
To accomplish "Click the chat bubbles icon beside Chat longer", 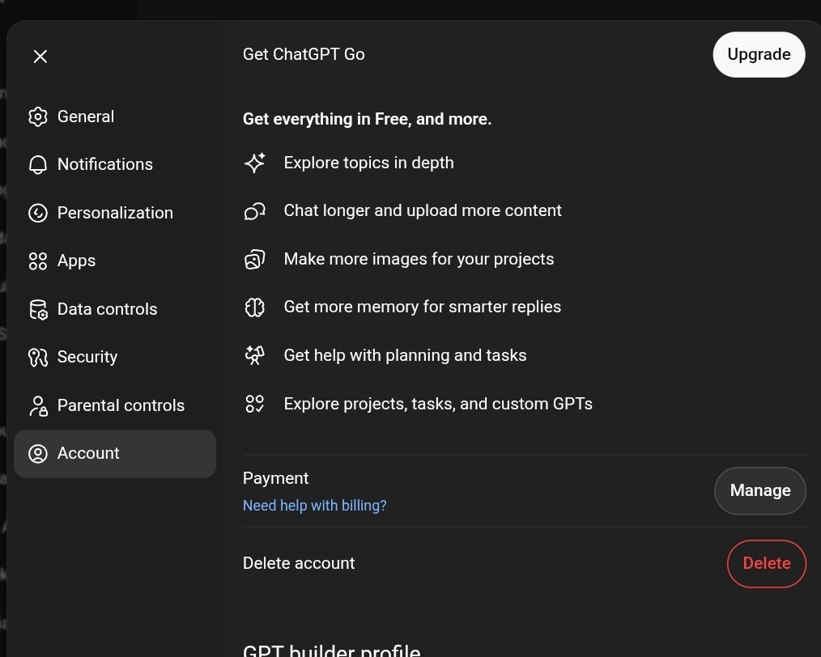I will tap(255, 211).
